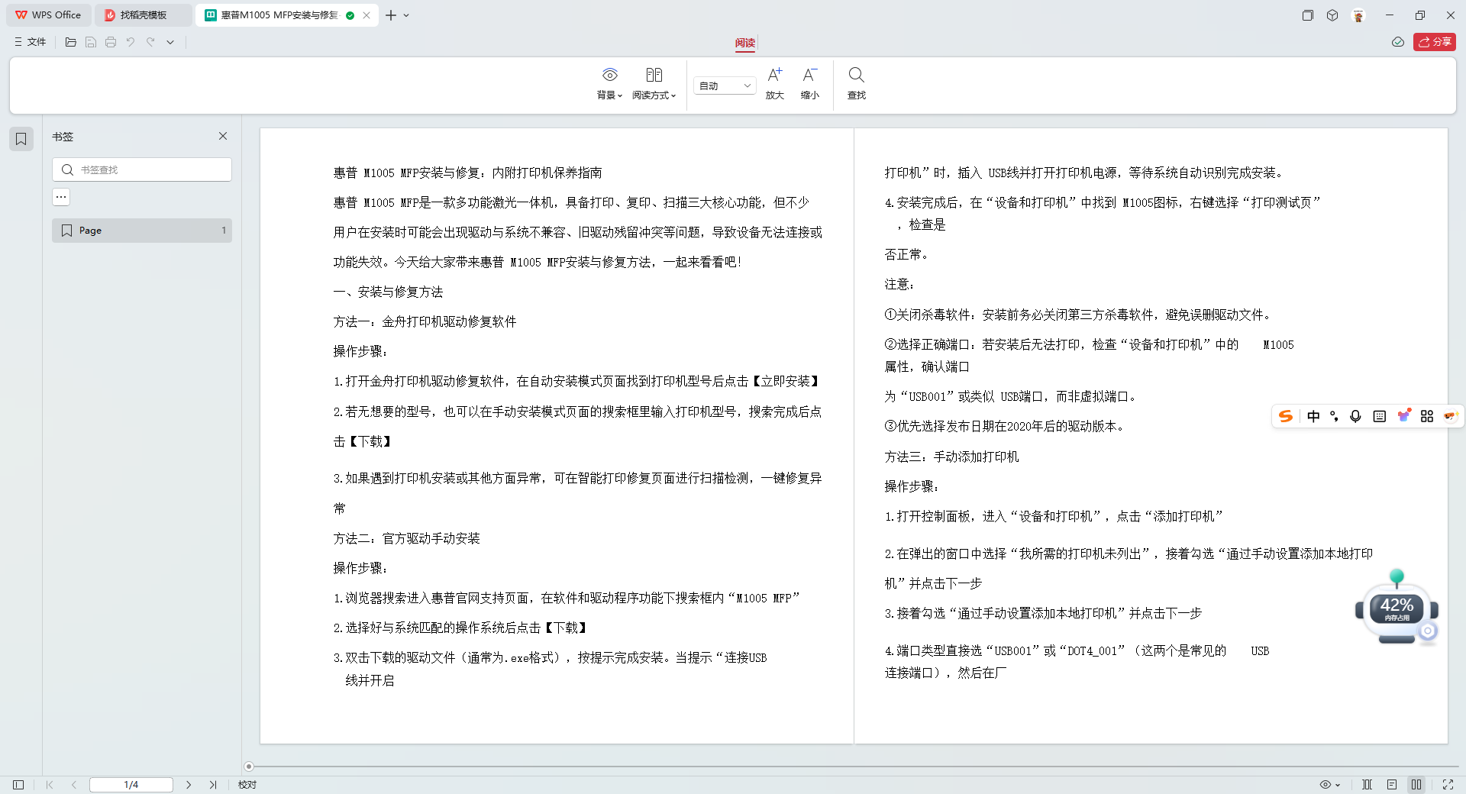Viewport: 1466px width, 794px height.
Task: Click the heading 一、安装与修复方法
Action: 388,292
